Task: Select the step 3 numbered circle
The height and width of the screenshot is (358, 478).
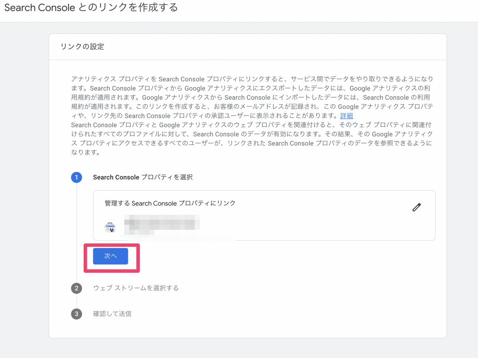Action: point(76,314)
